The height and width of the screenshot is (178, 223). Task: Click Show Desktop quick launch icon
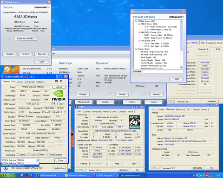coord(22,175)
